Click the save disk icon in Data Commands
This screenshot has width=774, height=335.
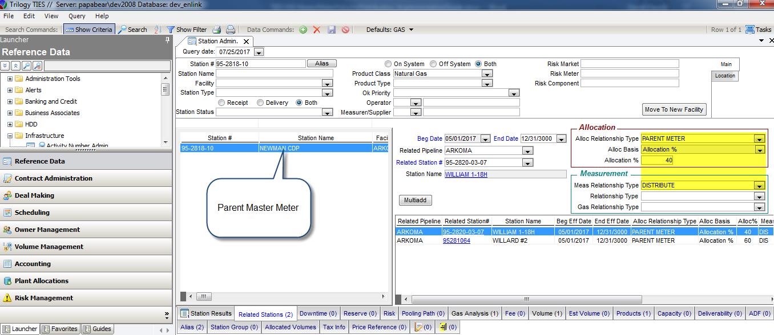pos(332,30)
